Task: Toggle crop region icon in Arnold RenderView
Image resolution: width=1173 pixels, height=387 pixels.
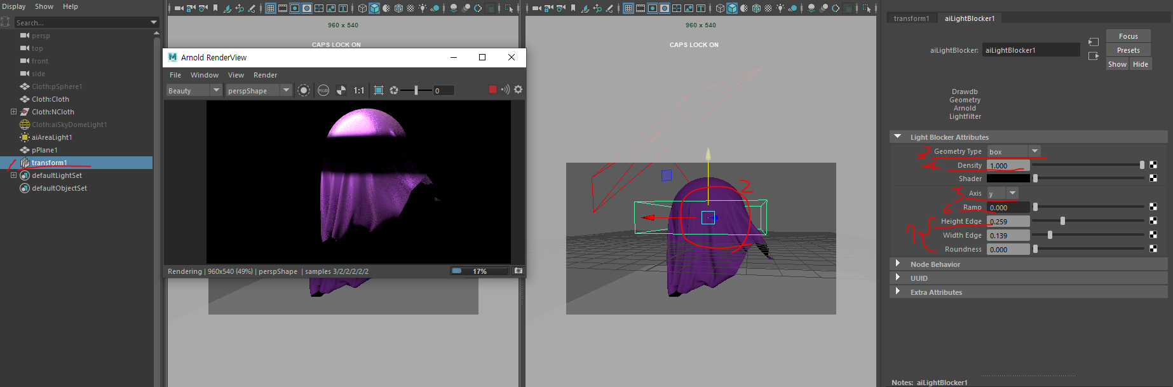Action: click(x=379, y=90)
